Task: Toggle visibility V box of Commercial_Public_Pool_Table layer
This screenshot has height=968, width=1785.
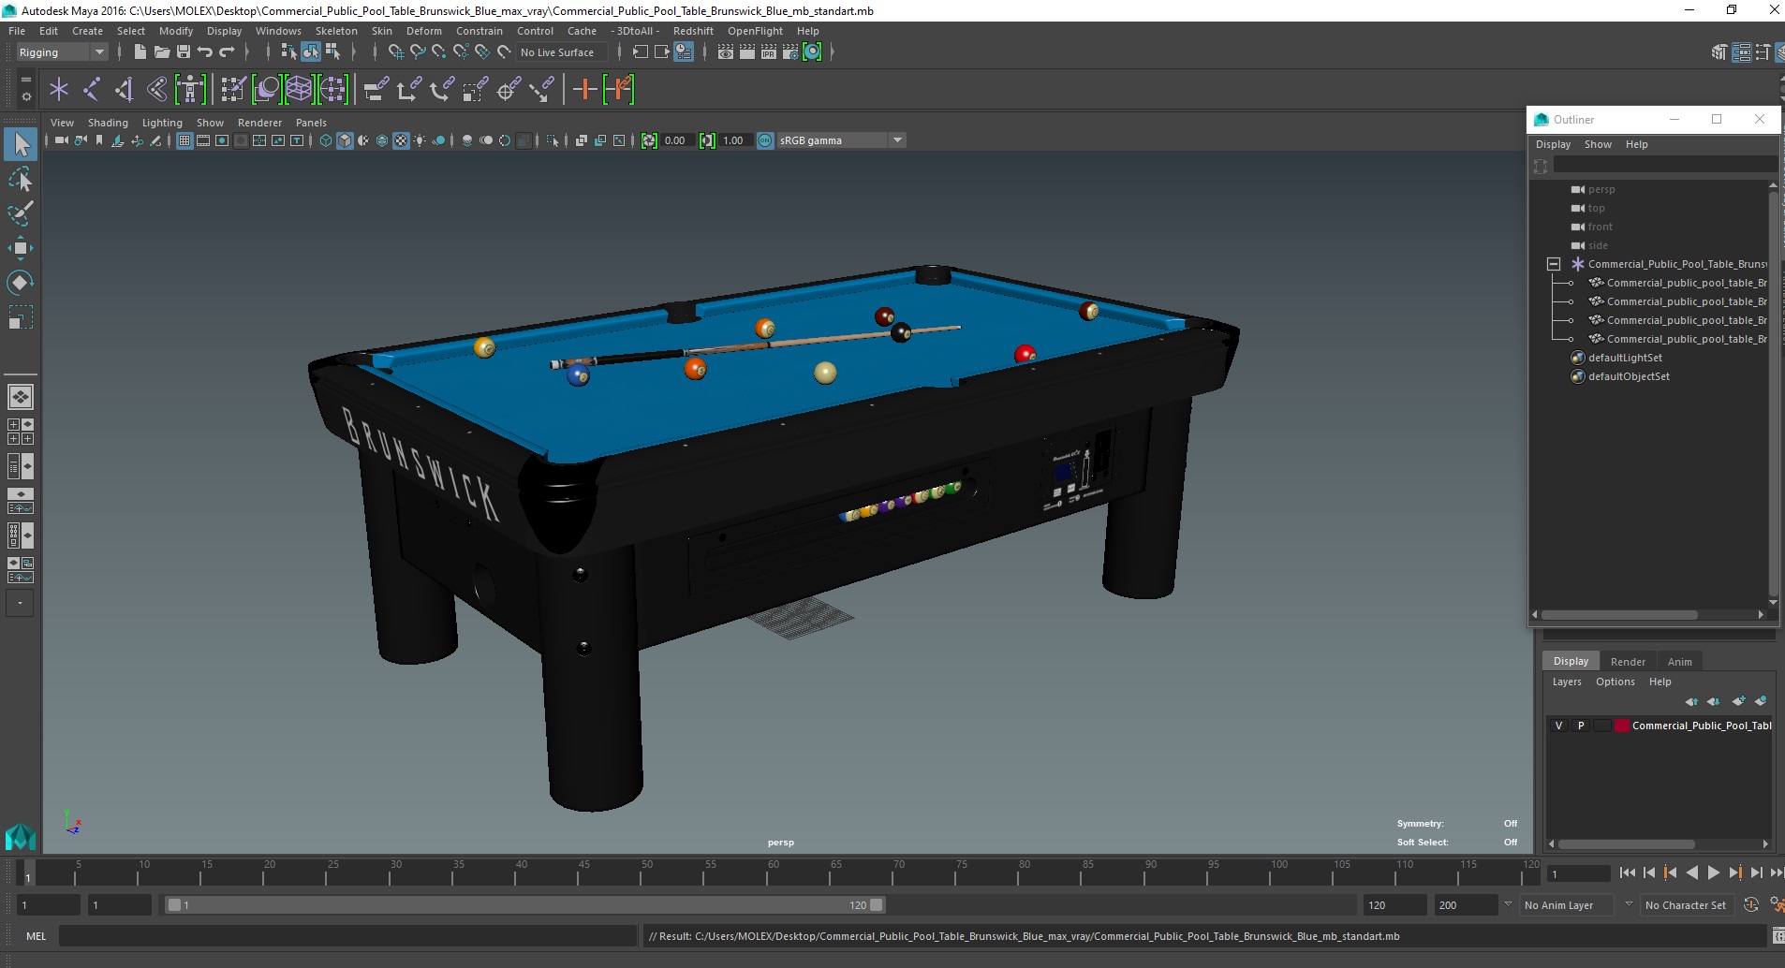Action: [1558, 726]
